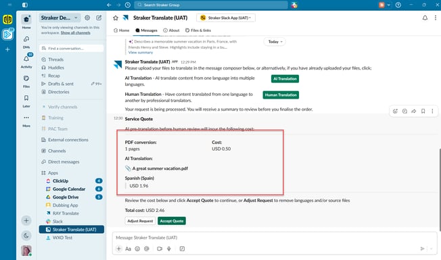Star the Straker Translate (UAT) conversation
The width and height of the screenshot is (441, 260).
116,18
